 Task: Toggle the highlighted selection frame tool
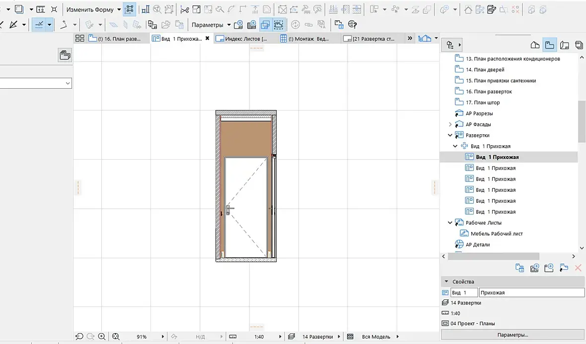(x=130, y=9)
